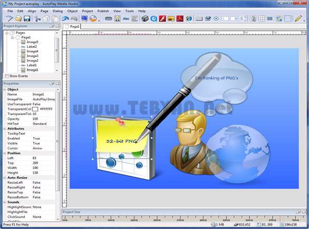
Task: Click the scroll-down arrow in Project Explorer
Action: [x=57, y=70]
